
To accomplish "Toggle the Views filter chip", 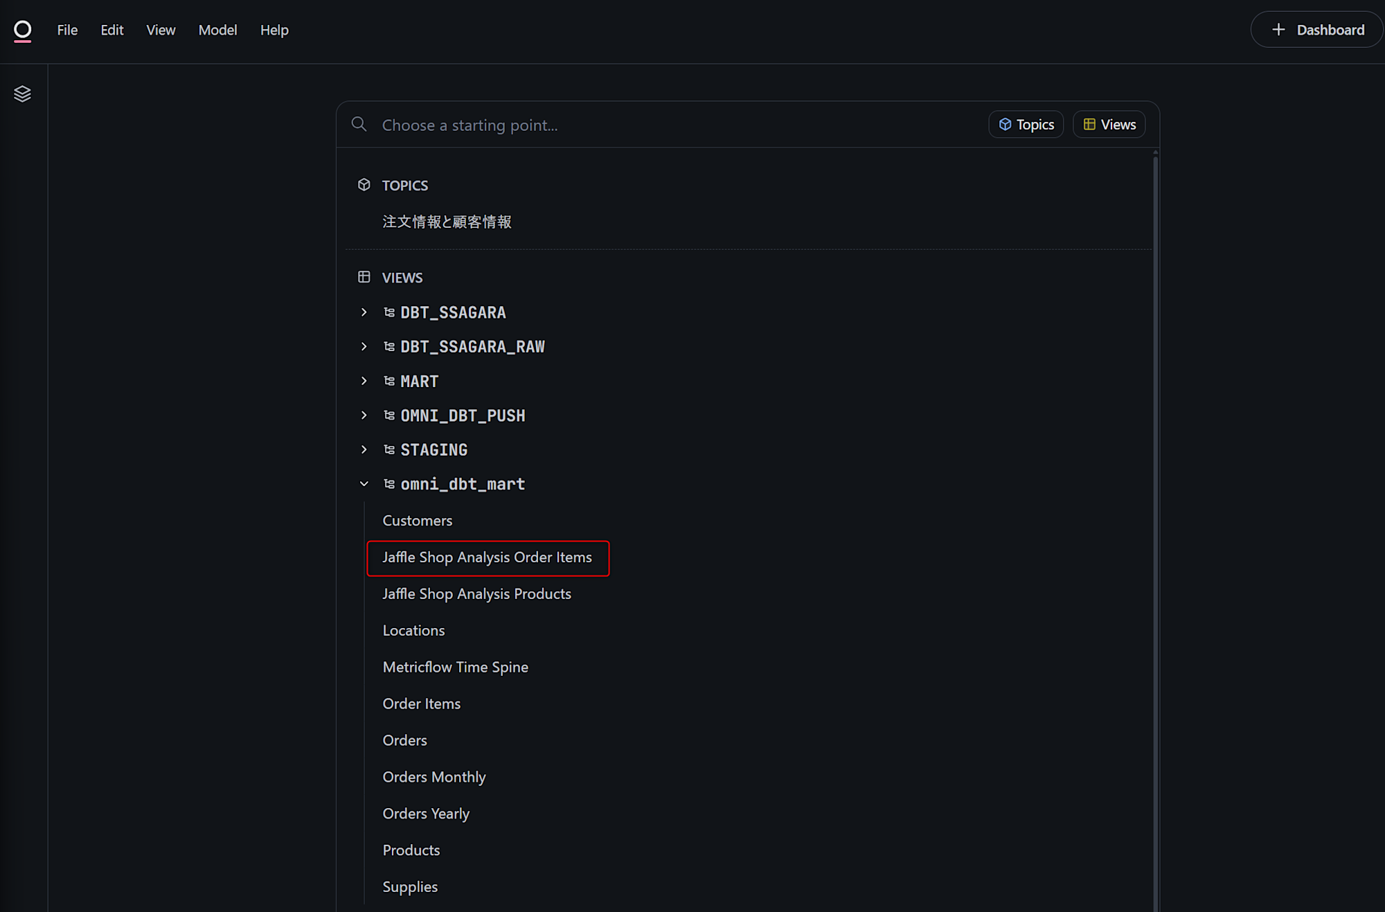I will click(1109, 125).
